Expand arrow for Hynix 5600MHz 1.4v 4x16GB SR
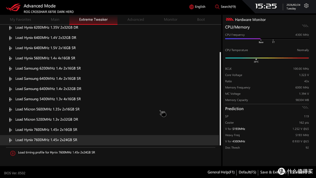316x178 pixels. coord(11,59)
